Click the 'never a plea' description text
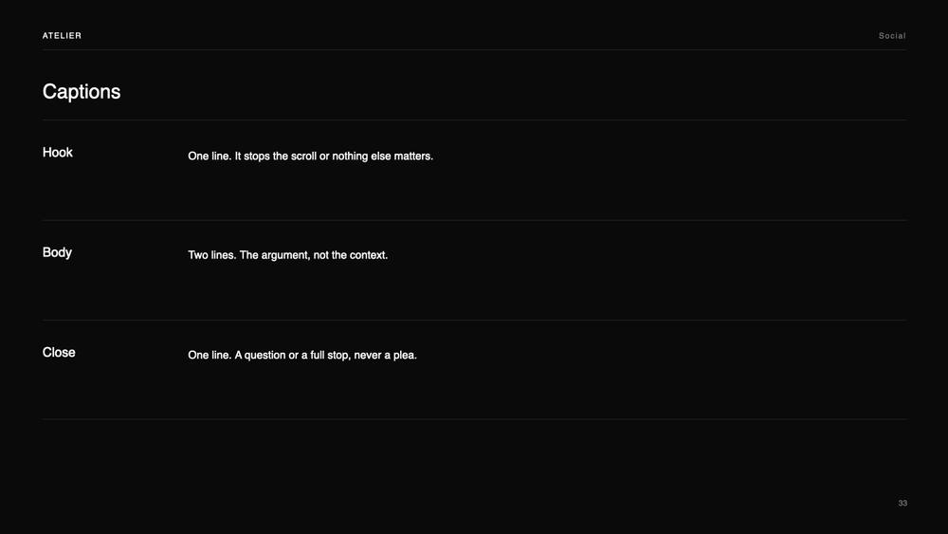 [x=302, y=355]
